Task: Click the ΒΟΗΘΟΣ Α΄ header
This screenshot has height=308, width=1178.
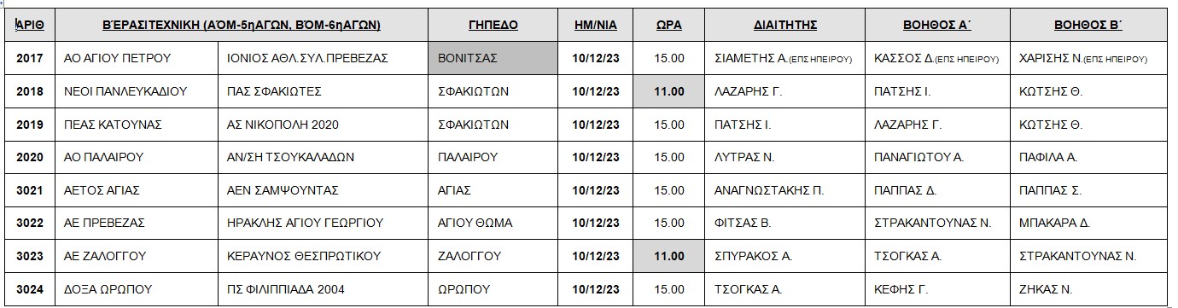Action: tap(937, 26)
